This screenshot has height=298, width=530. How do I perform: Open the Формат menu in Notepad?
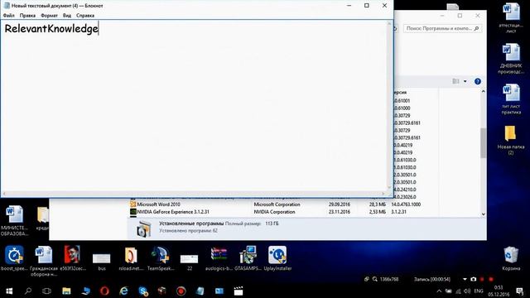(x=49, y=16)
